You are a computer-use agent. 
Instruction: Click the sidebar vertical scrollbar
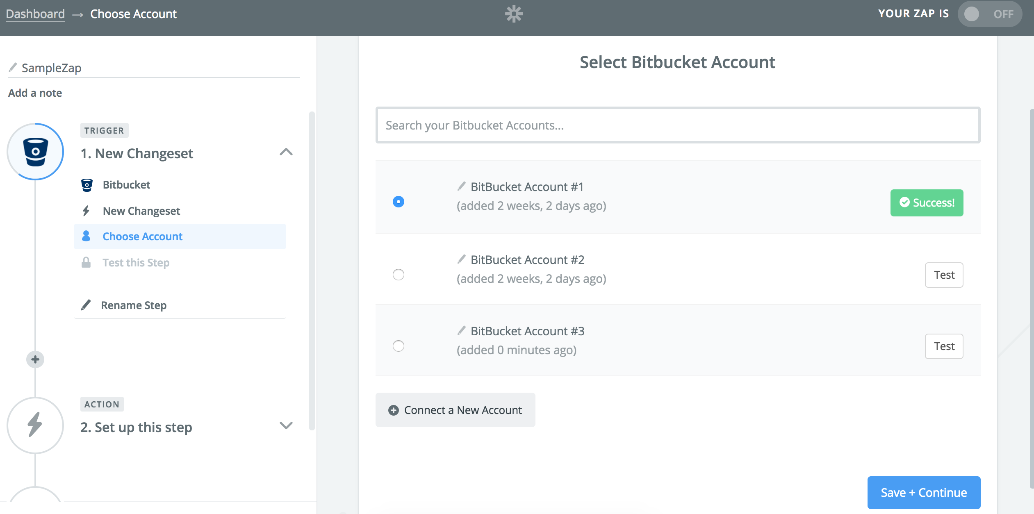point(312,271)
